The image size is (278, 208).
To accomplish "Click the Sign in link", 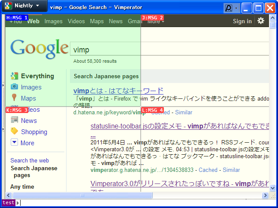I will pyautogui.click(x=242, y=21).
